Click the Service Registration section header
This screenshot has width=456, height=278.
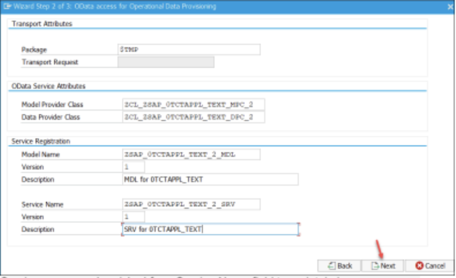pos(41,141)
